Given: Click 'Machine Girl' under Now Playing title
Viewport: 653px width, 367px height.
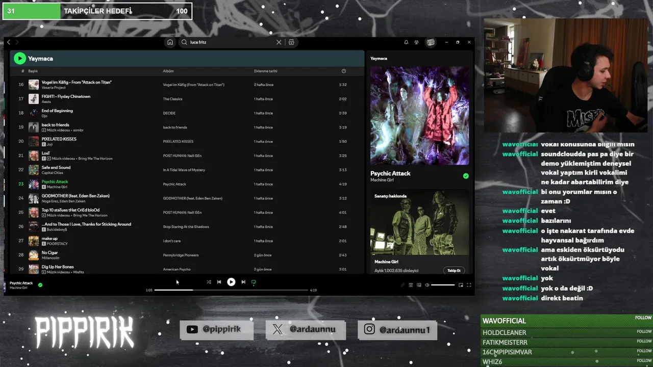Looking at the screenshot, I should (x=382, y=180).
